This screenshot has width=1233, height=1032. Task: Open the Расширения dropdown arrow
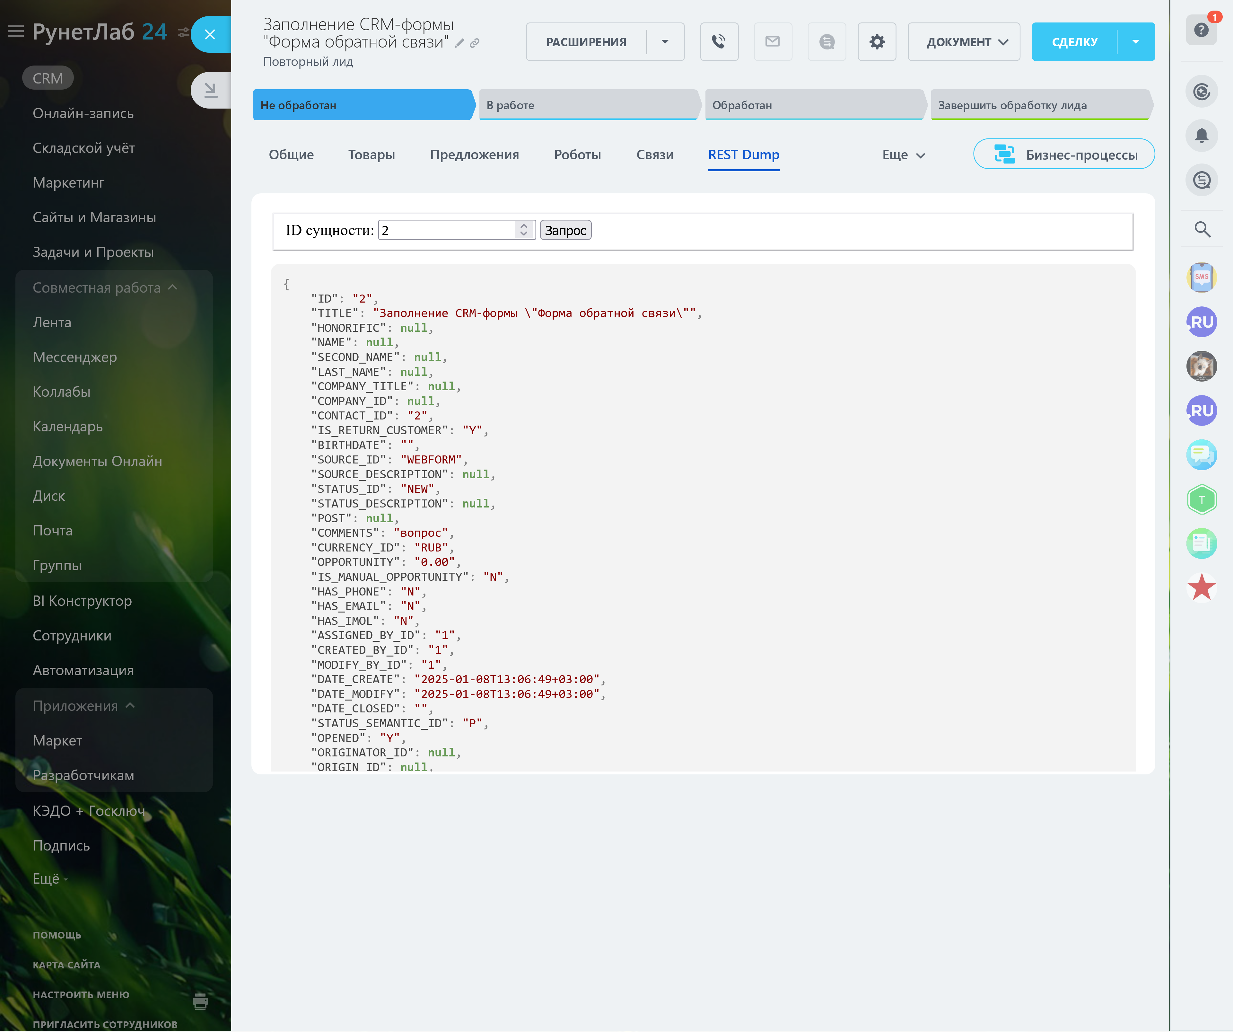point(665,42)
